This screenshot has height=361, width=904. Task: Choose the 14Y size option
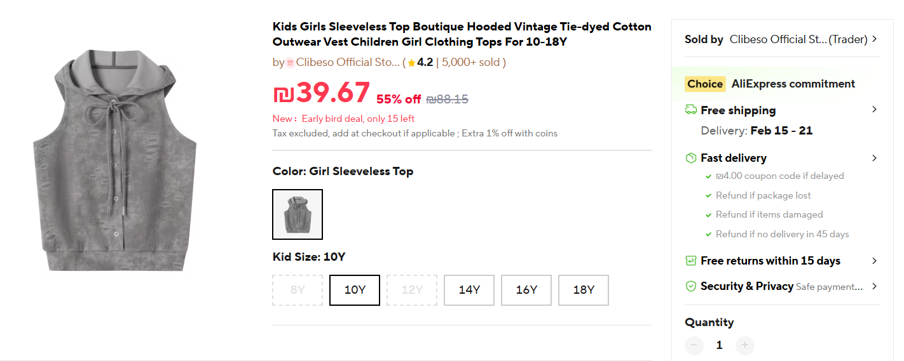pyautogui.click(x=469, y=290)
